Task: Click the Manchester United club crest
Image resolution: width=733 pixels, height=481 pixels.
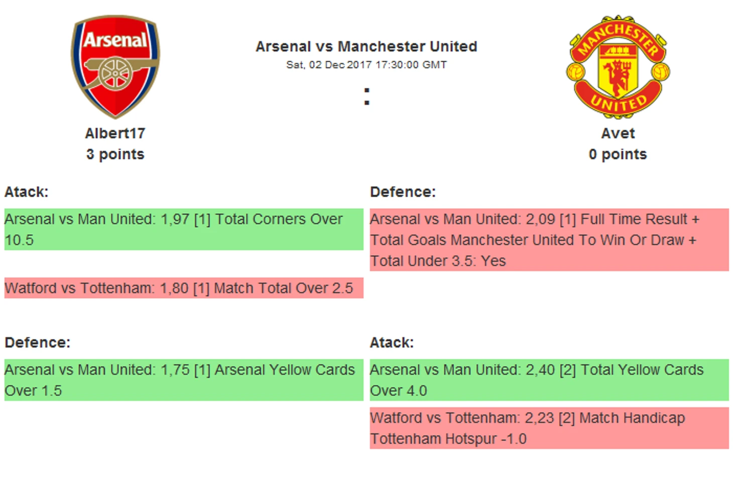Action: (618, 67)
